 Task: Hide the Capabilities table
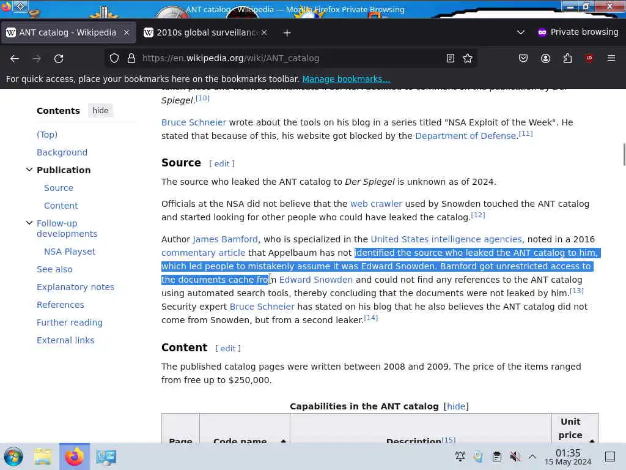pyautogui.click(x=456, y=406)
